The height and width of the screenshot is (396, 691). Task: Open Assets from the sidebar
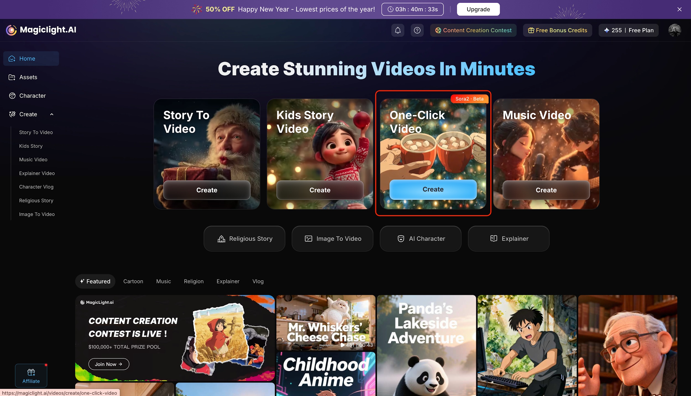pos(28,77)
